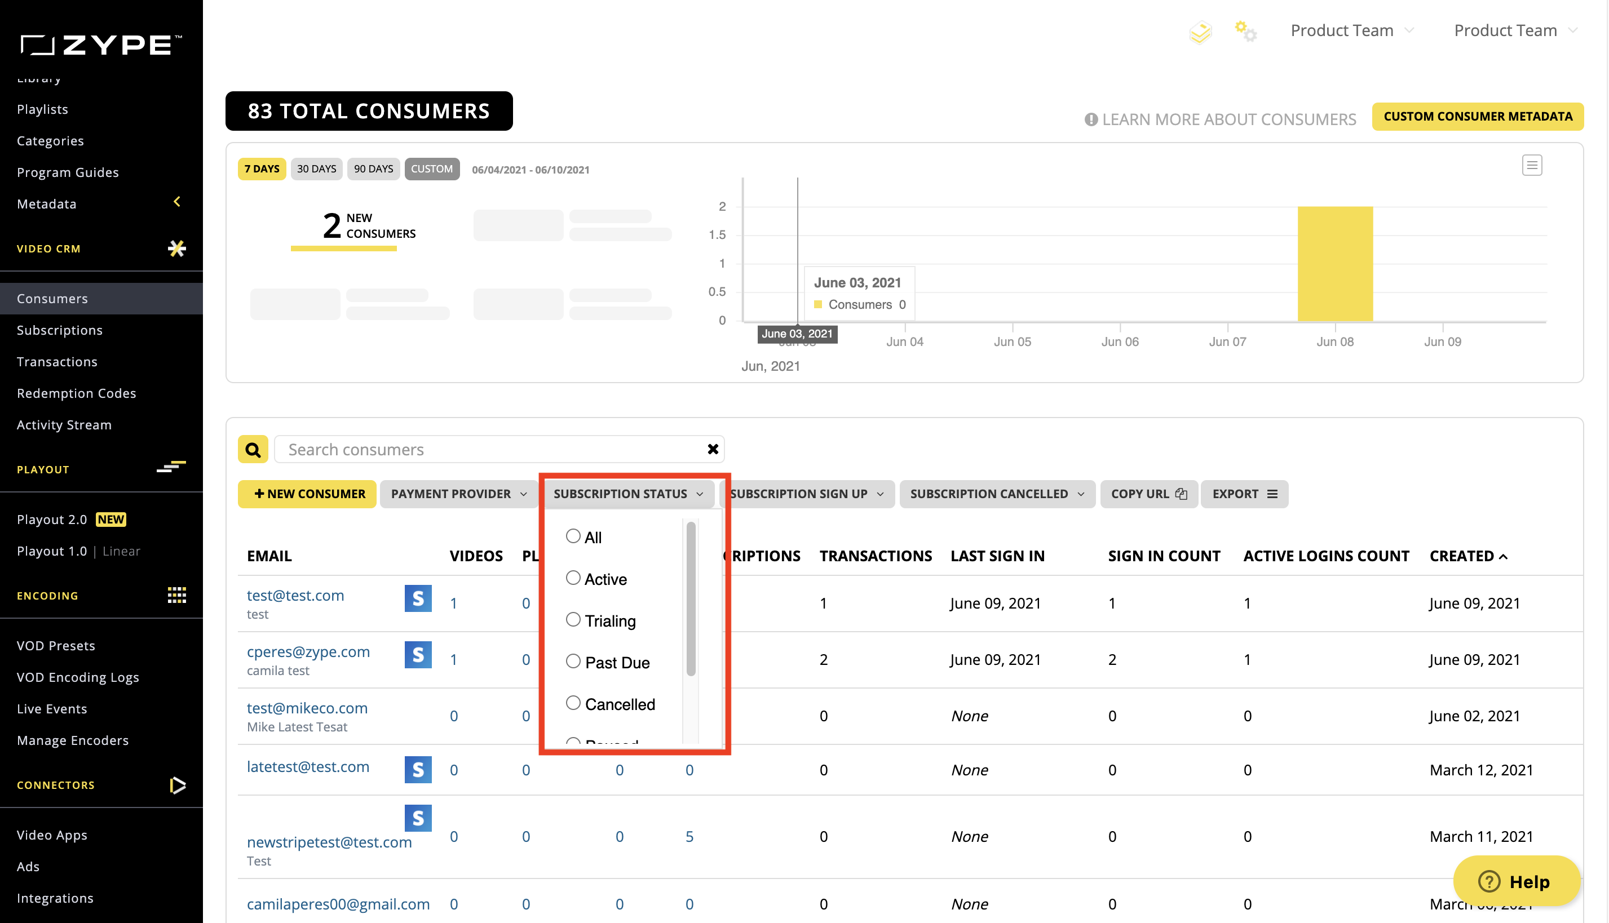1609x923 pixels.
Task: Collapse the Metadata arrow in the sidebar
Action: point(177,202)
